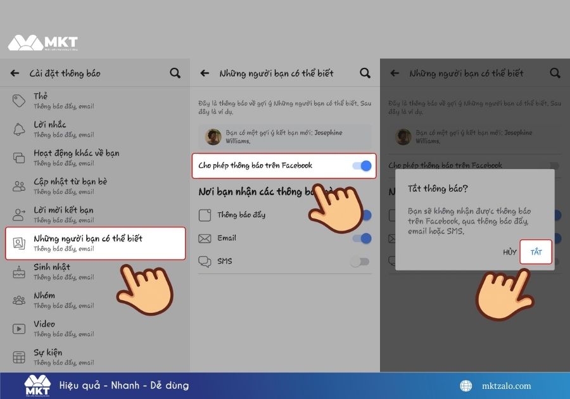
Task: Click the Email envelope icon
Action: point(205,238)
